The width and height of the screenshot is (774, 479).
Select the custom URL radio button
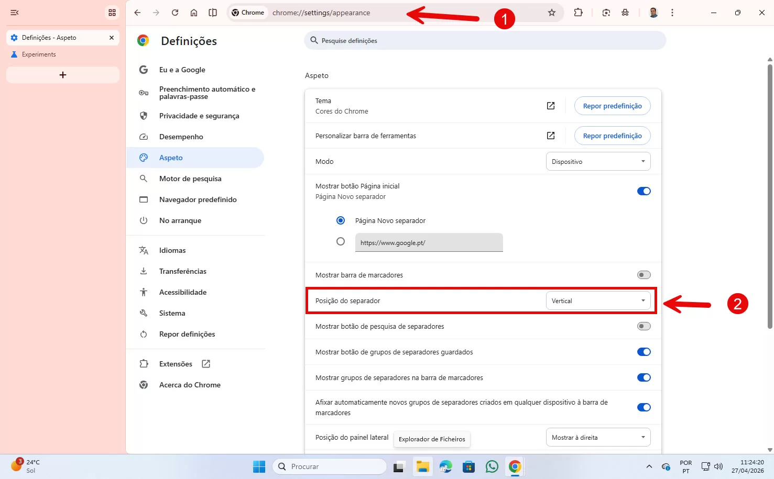tap(341, 241)
